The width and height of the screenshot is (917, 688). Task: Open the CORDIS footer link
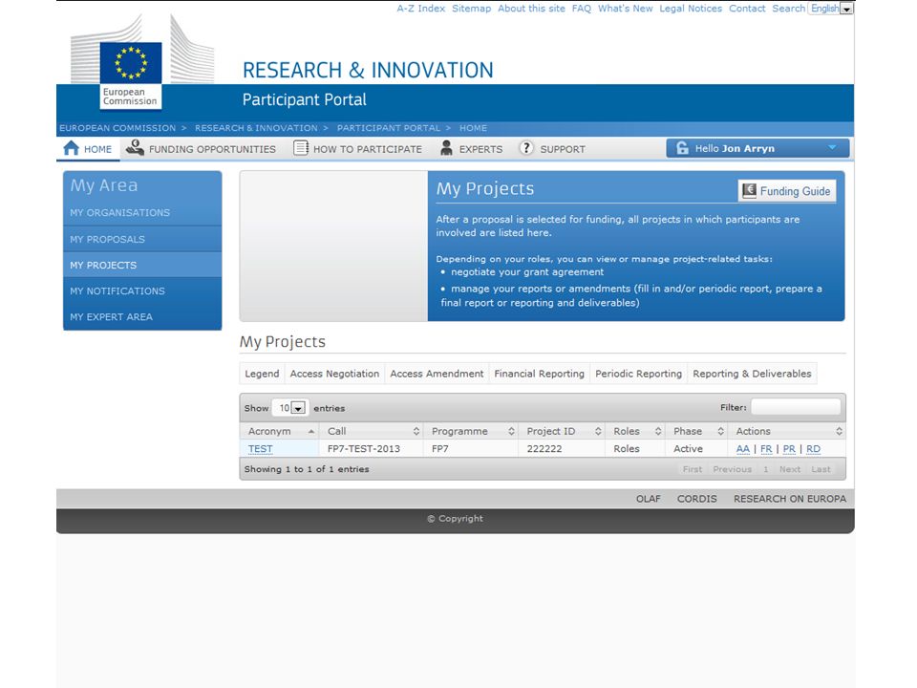[697, 499]
